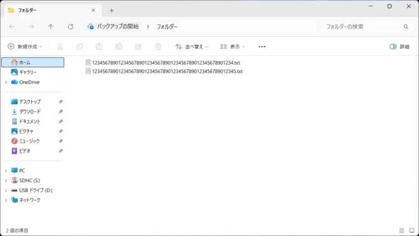419x236 pixels.
Task: Click バックアップの開始 in address bar
Action: pyautogui.click(x=118, y=26)
